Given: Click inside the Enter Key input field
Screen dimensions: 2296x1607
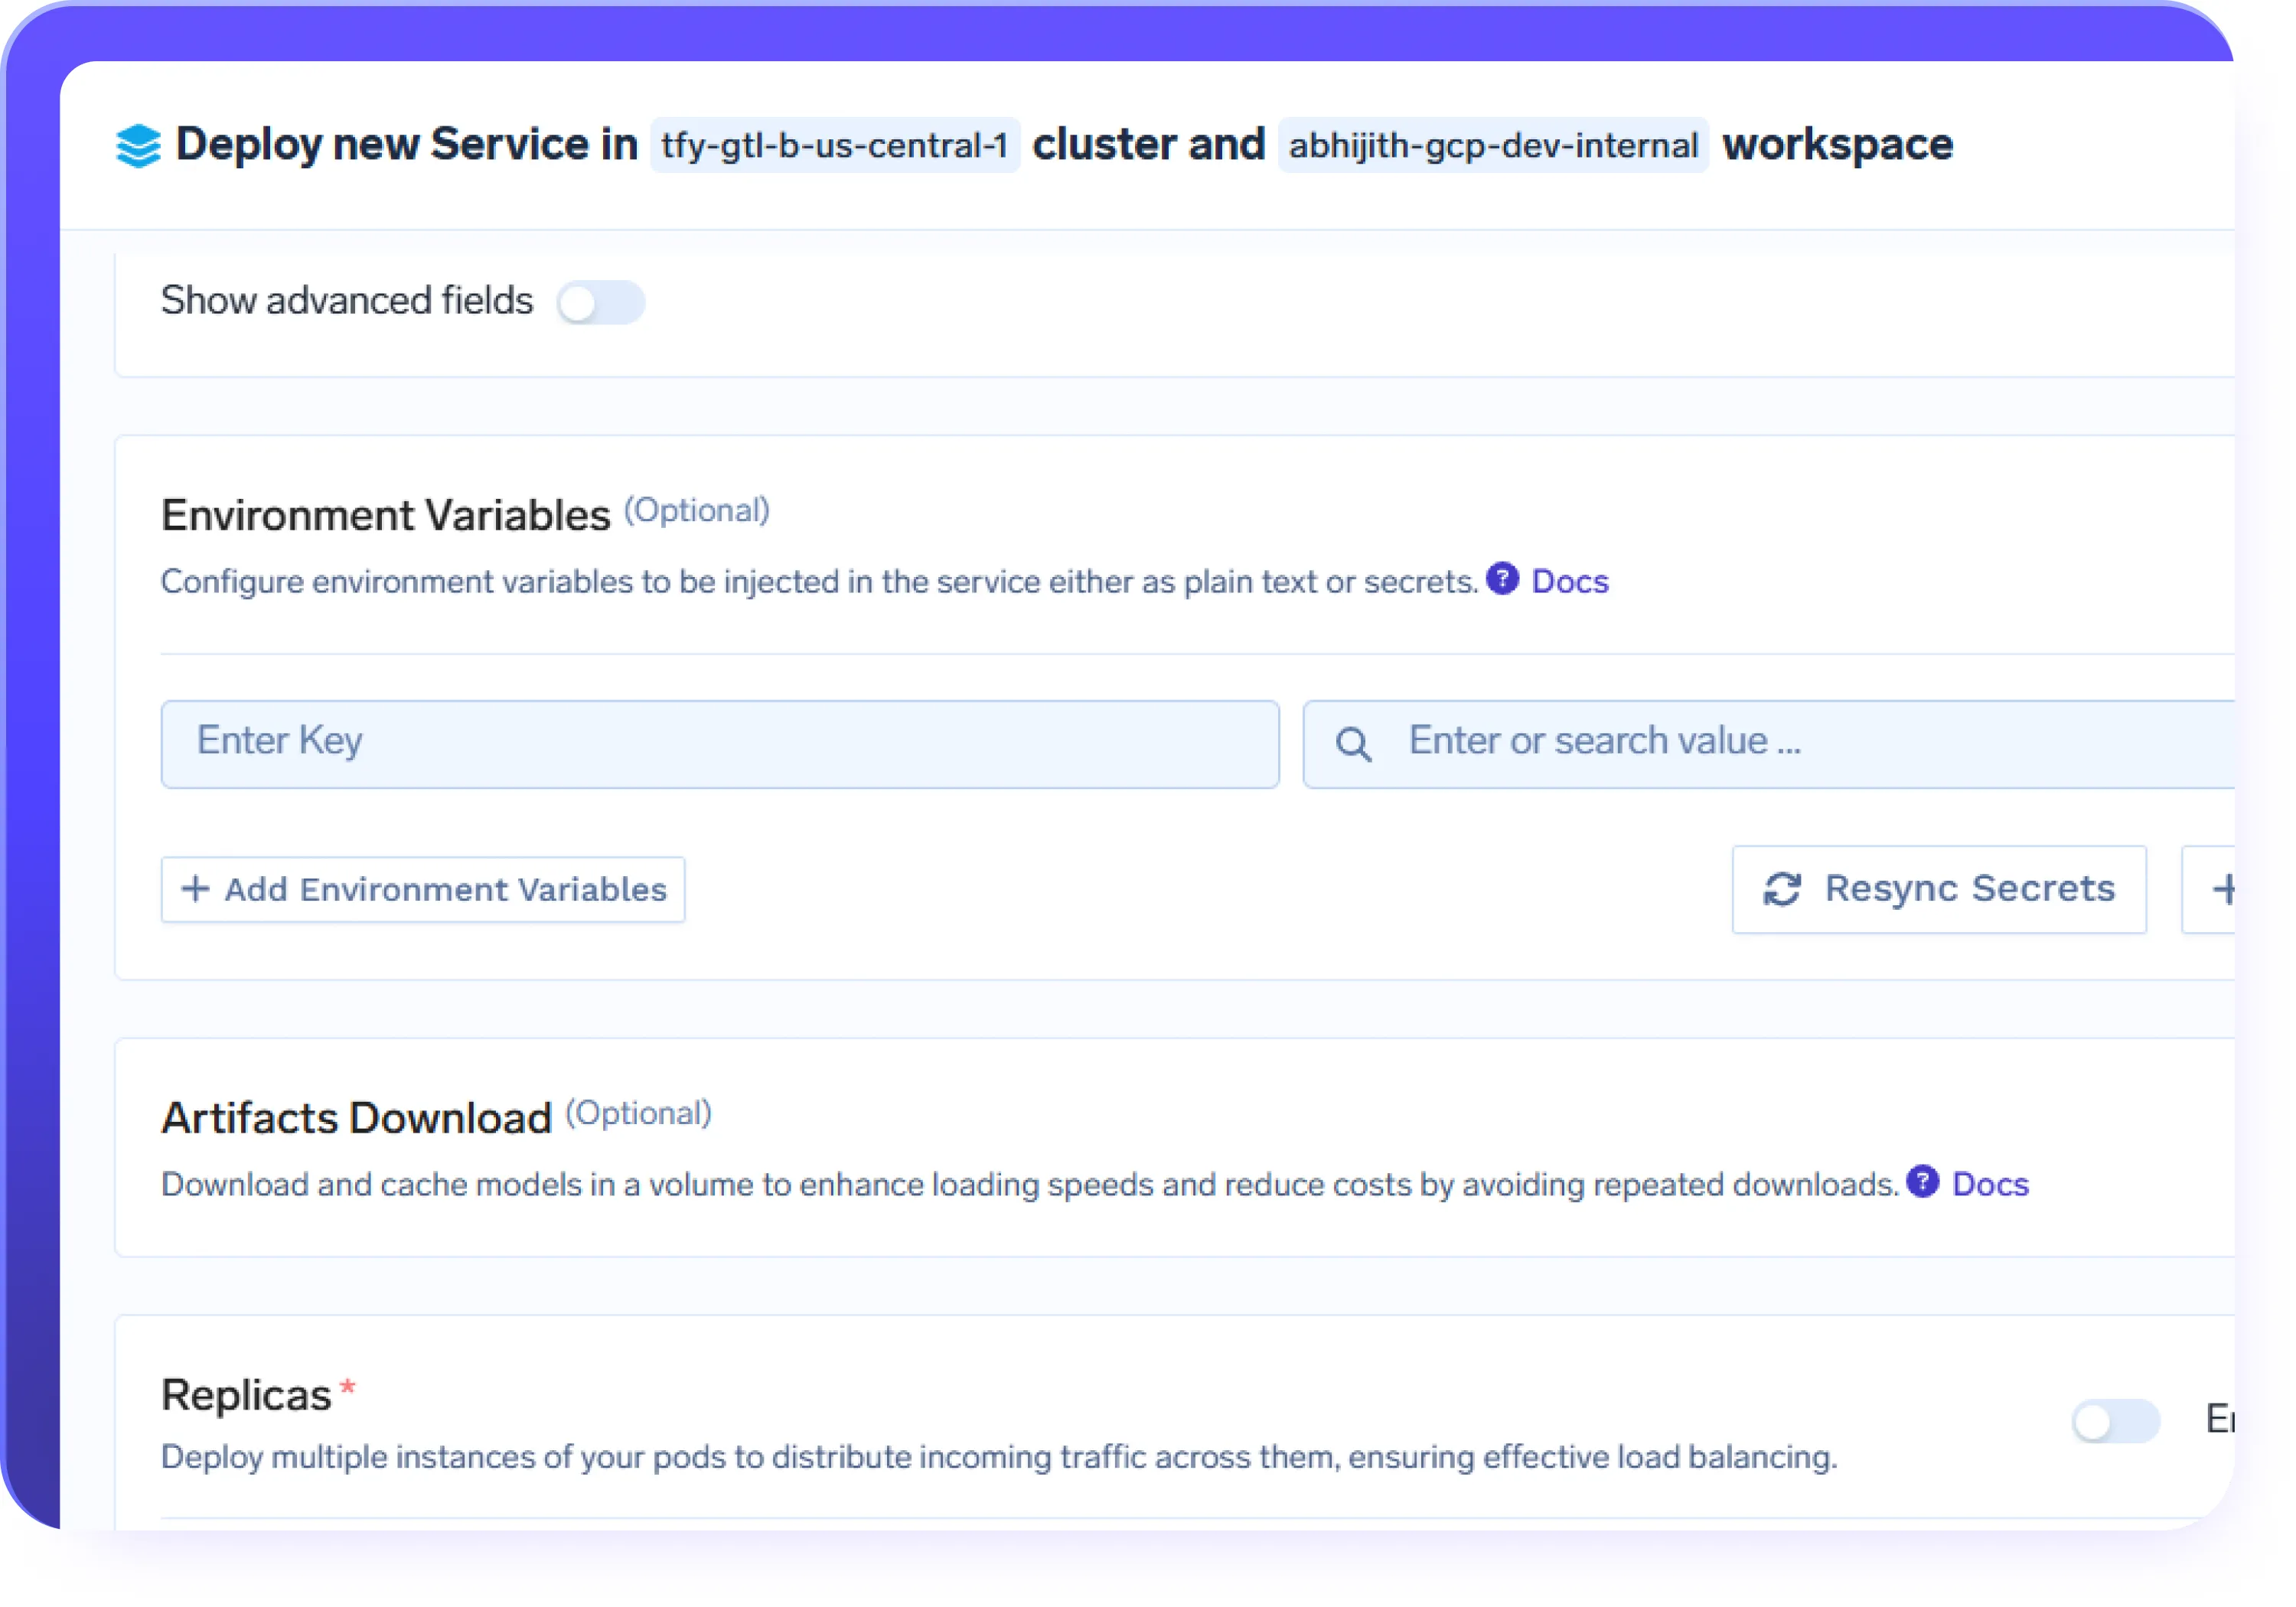Looking at the screenshot, I should (x=719, y=742).
